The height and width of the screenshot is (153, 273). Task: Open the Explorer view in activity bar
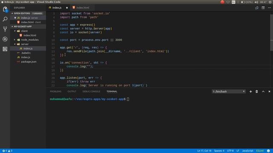(5, 9)
